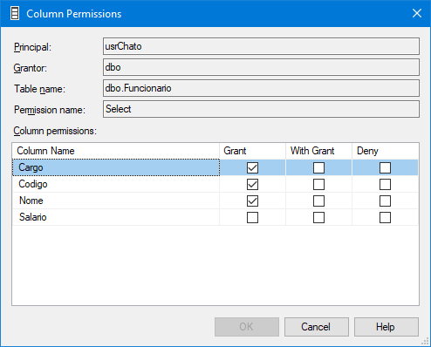
Task: Check Grant for the Salario column
Action: click(252, 217)
